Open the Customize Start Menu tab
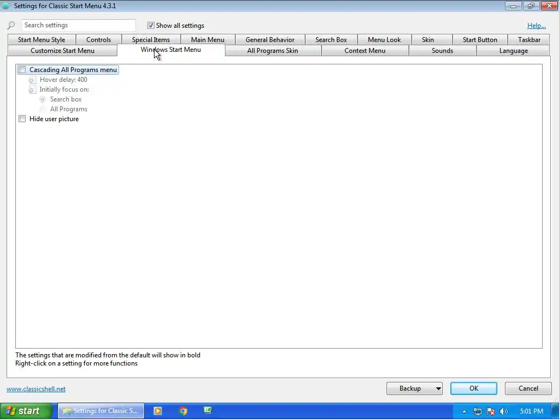The image size is (559, 419). click(62, 51)
